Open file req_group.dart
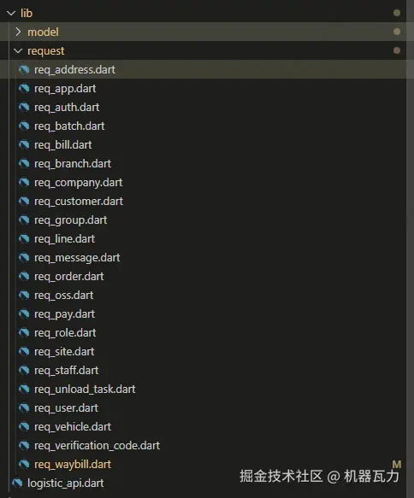The width and height of the screenshot is (414, 498). (71, 220)
